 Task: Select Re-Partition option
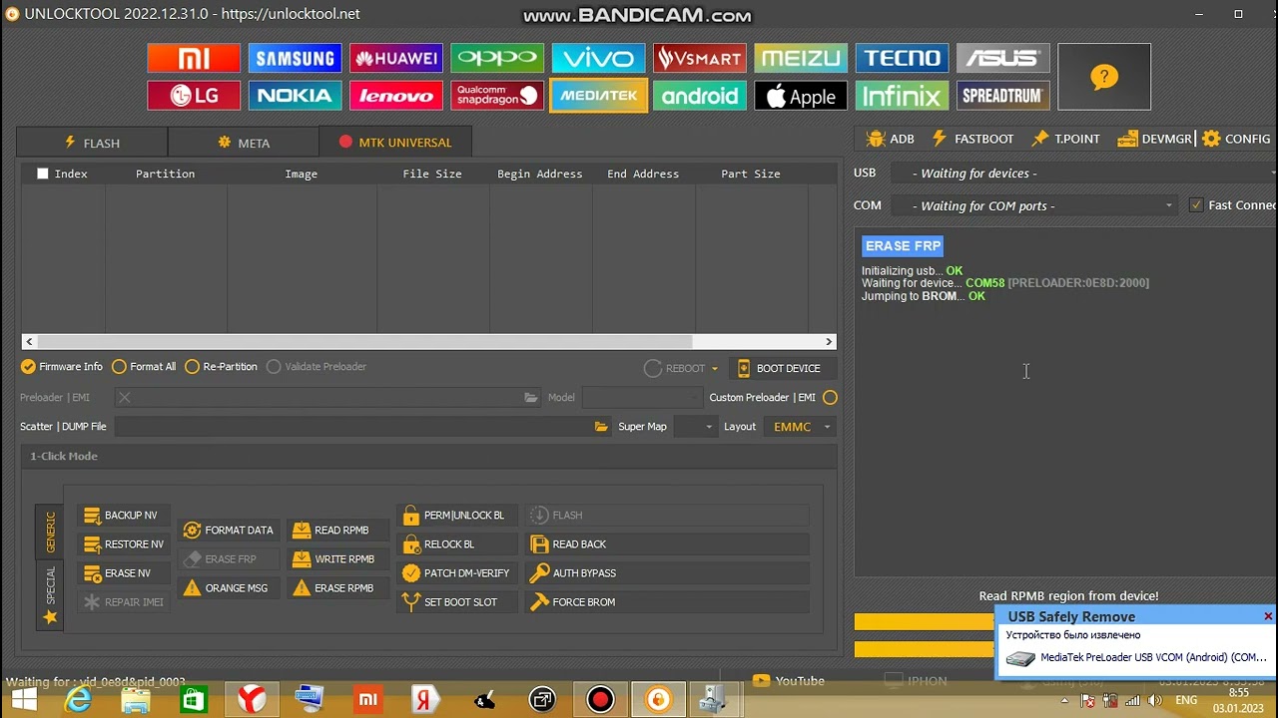pos(221,367)
